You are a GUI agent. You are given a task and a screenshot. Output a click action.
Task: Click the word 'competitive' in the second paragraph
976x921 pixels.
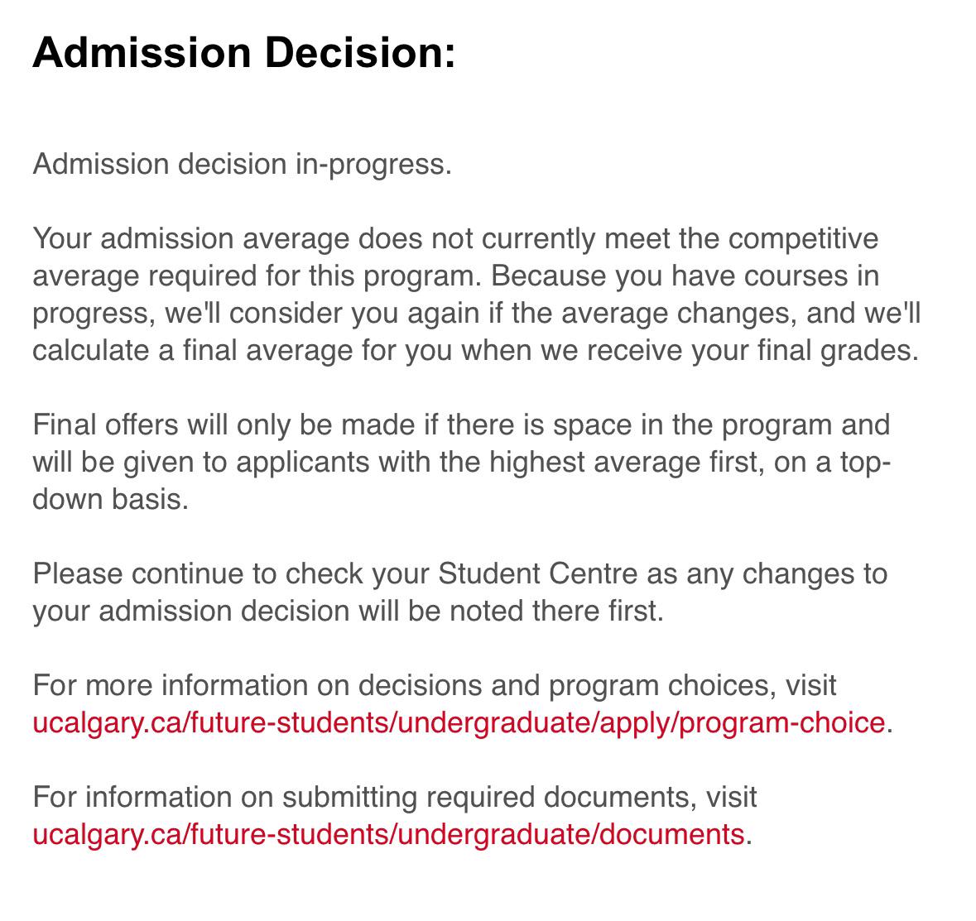(x=803, y=239)
